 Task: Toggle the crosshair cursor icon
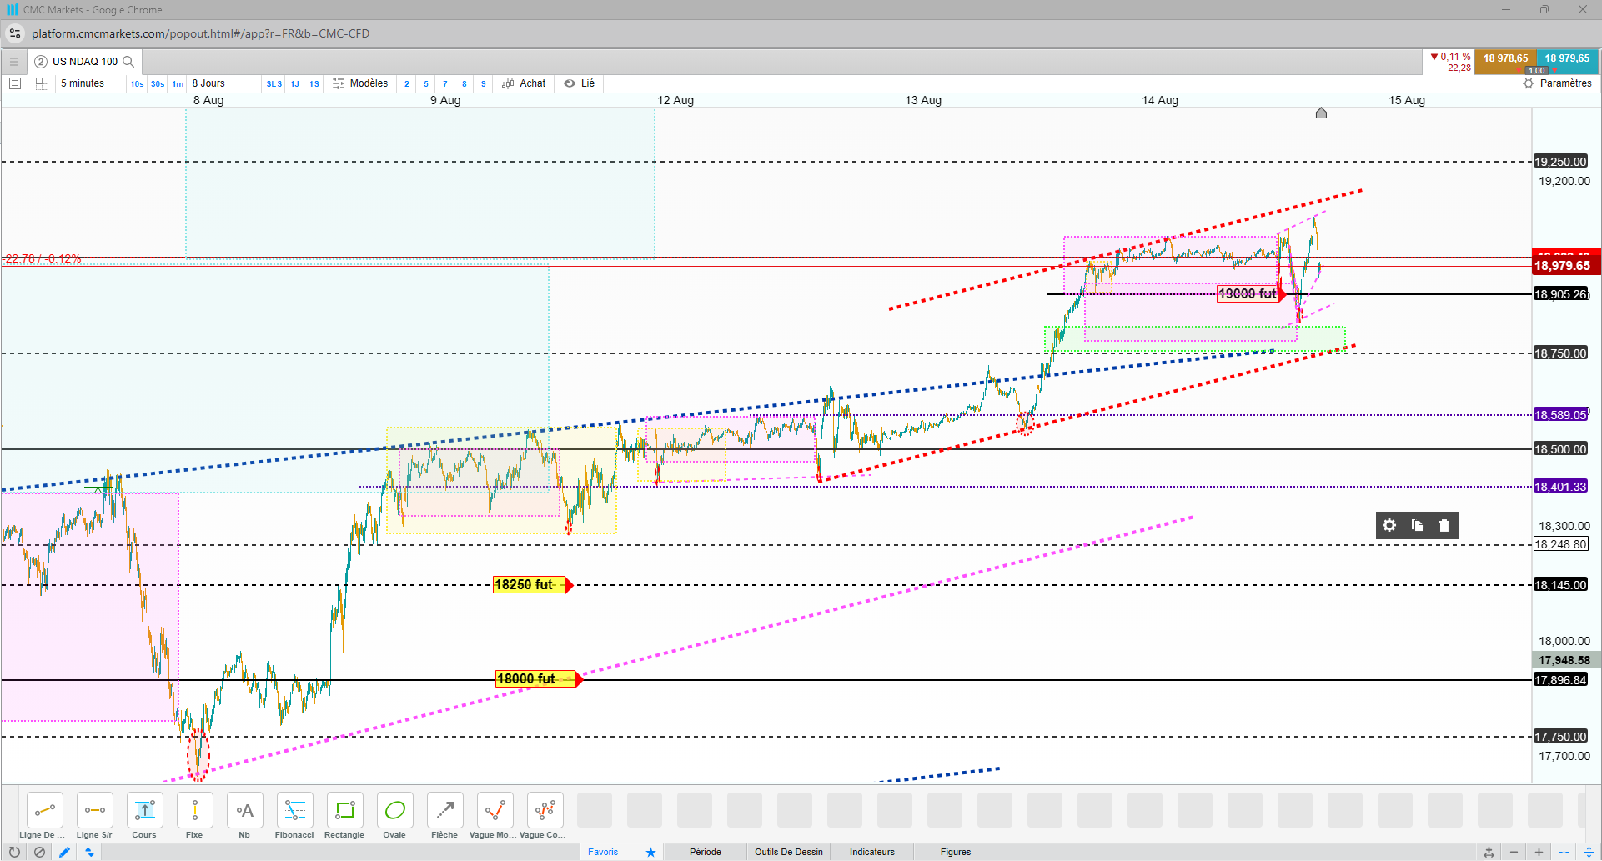pos(1564,852)
